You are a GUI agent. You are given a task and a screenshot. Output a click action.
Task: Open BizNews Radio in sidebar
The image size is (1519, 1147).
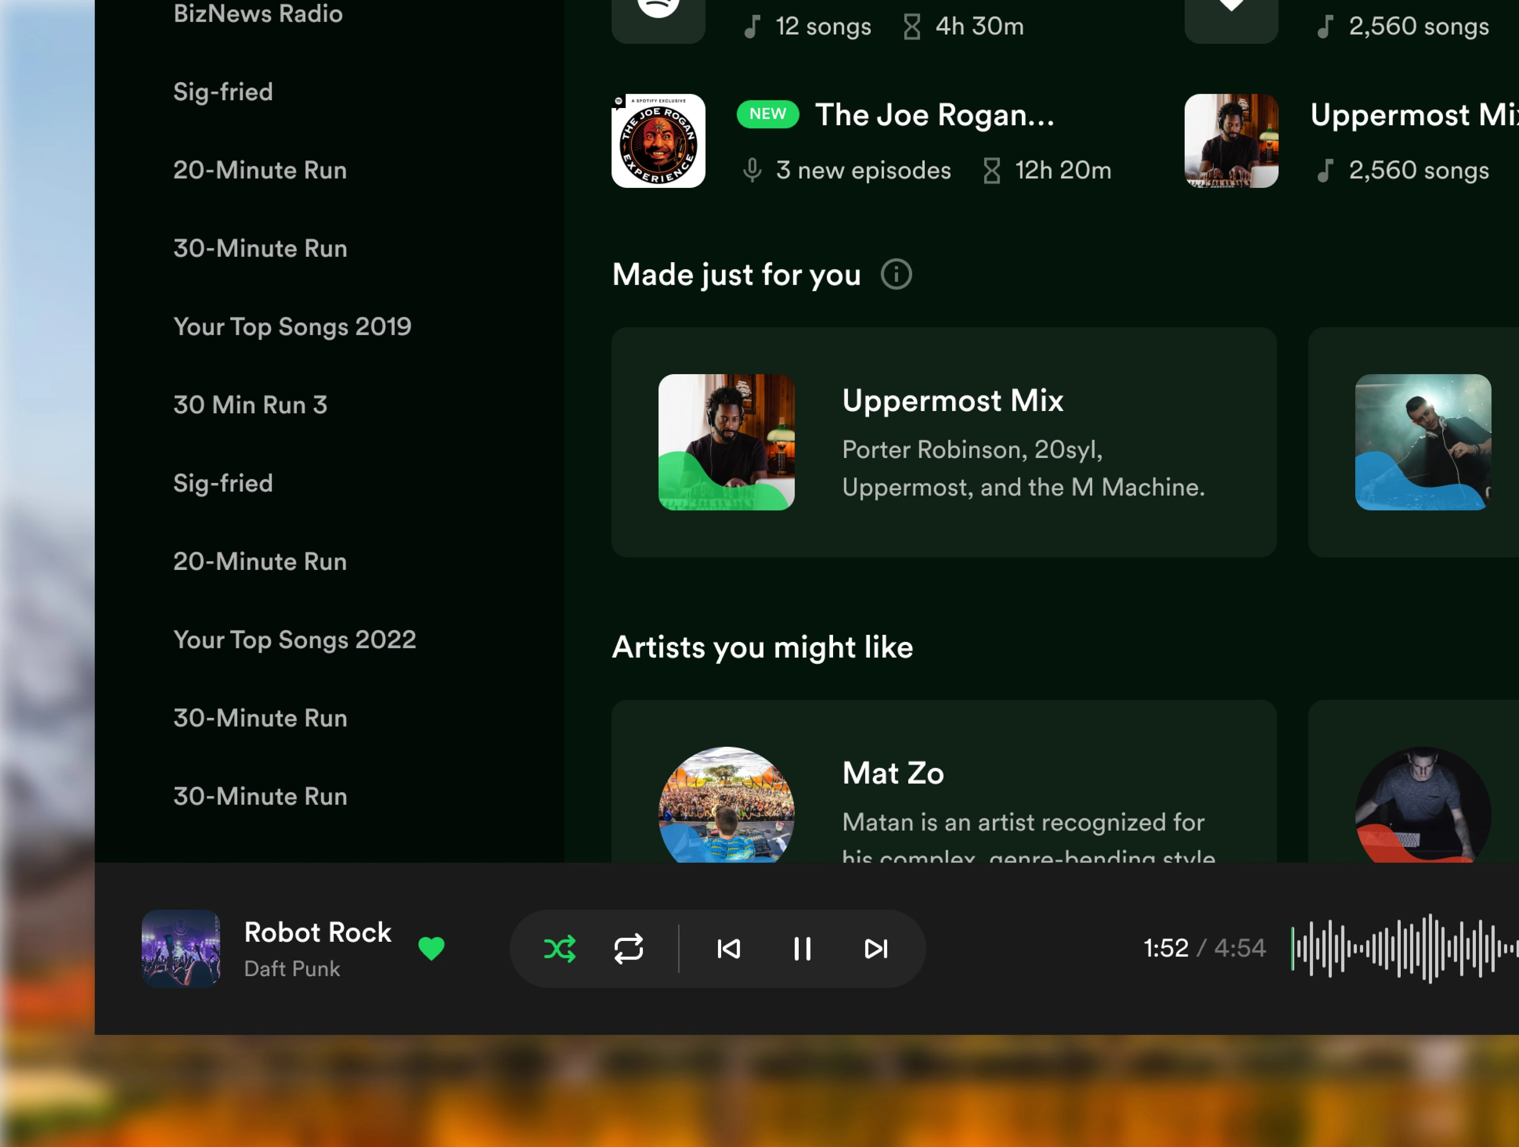pyautogui.click(x=258, y=14)
